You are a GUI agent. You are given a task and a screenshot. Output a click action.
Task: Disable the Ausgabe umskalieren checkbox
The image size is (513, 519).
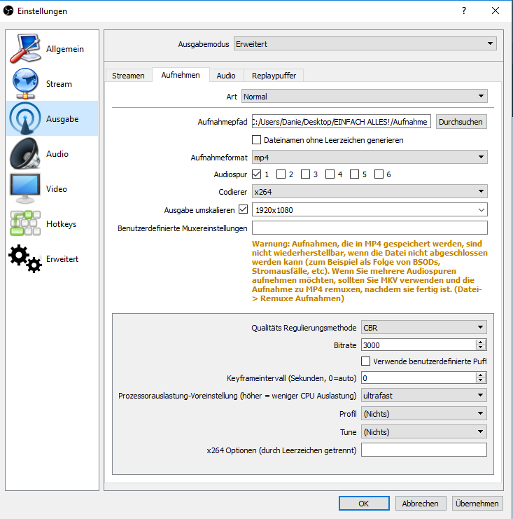click(243, 209)
